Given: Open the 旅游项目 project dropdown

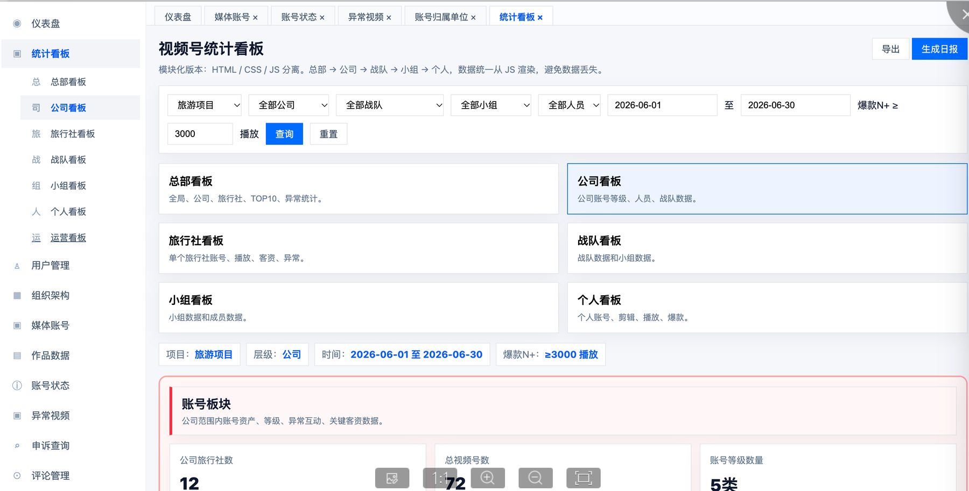Looking at the screenshot, I should pyautogui.click(x=205, y=105).
